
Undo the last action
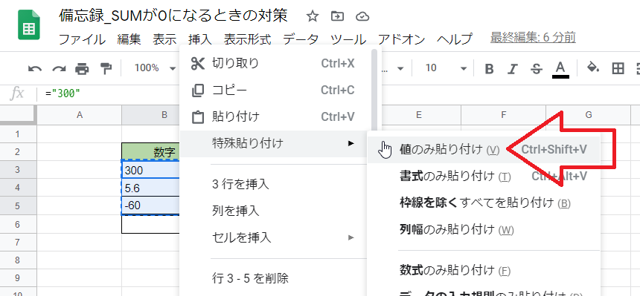tap(35, 68)
